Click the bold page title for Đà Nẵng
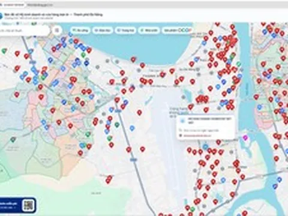The width and height of the screenshot is (288, 216). pyautogui.click(x=53, y=14)
